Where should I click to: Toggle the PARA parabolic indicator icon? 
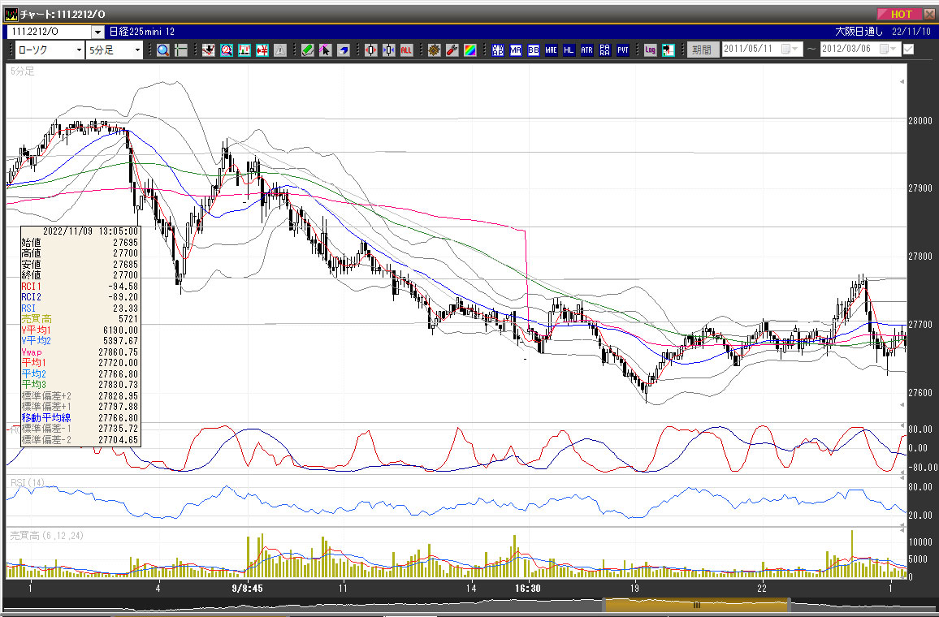[605, 50]
